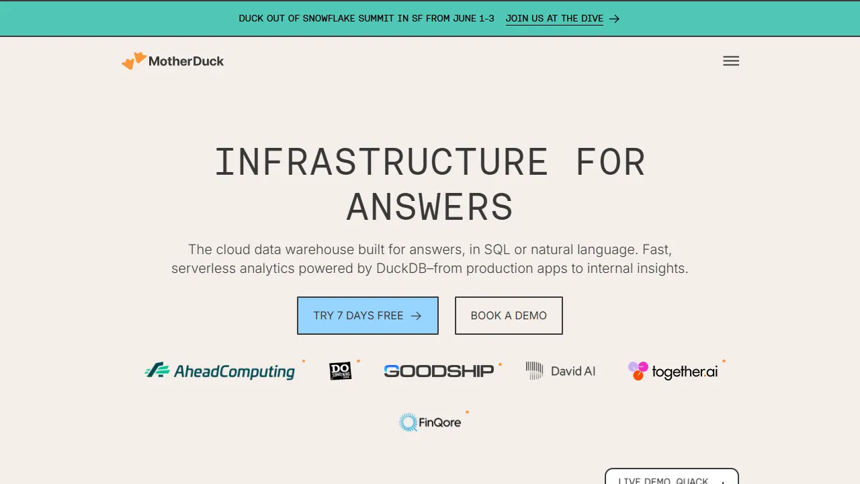Open the FinQore customer logo
Screen dimensions: 860x484
coord(430,422)
